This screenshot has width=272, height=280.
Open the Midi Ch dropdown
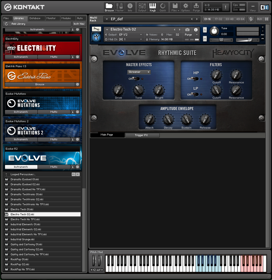(141, 39)
